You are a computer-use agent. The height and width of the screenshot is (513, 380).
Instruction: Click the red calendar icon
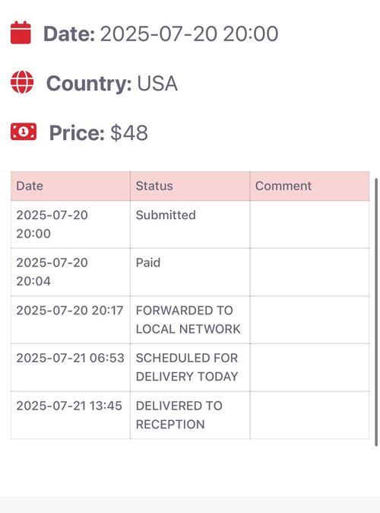pos(21,33)
